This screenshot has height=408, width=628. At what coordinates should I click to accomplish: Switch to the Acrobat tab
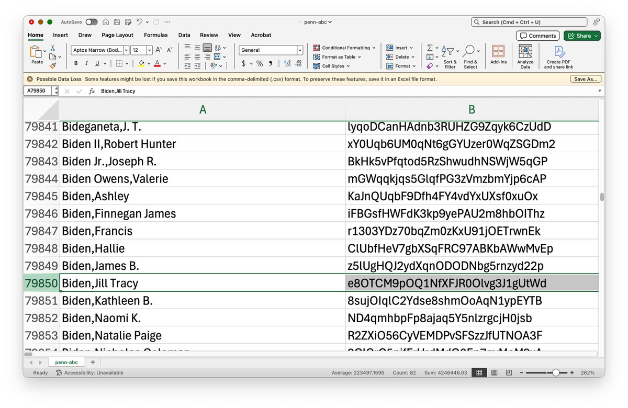261,35
